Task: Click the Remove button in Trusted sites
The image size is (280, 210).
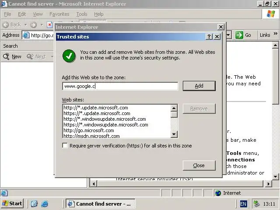Action: [199, 108]
